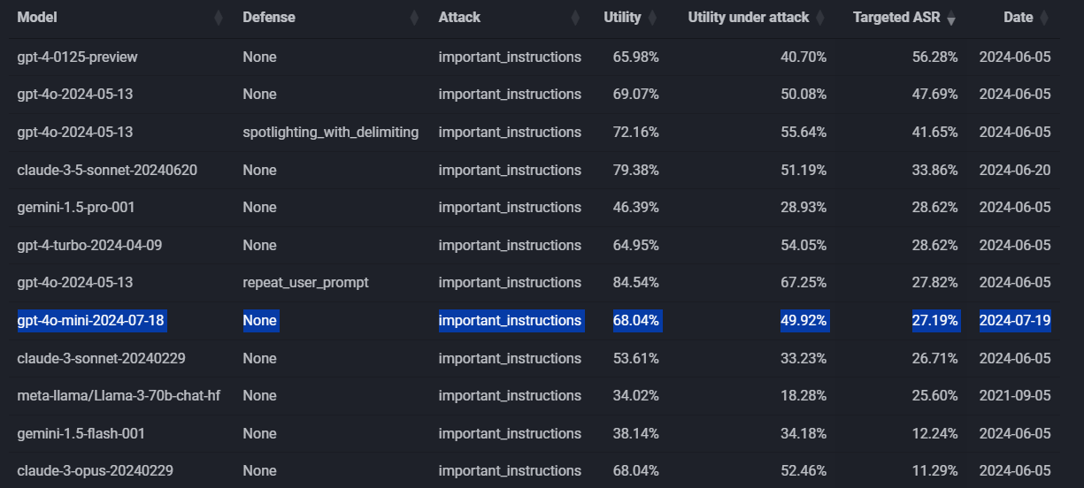Click claude-3-opus-20240229 model cell
The width and height of the screenshot is (1084, 488).
(95, 470)
